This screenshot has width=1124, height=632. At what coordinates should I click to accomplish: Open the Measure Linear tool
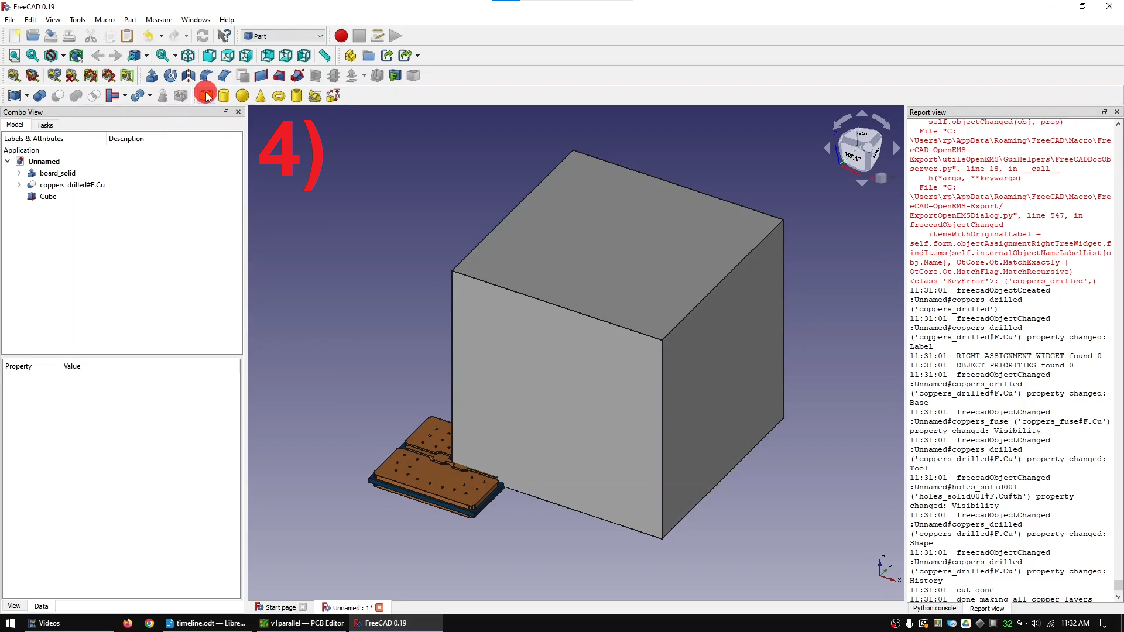click(x=325, y=56)
